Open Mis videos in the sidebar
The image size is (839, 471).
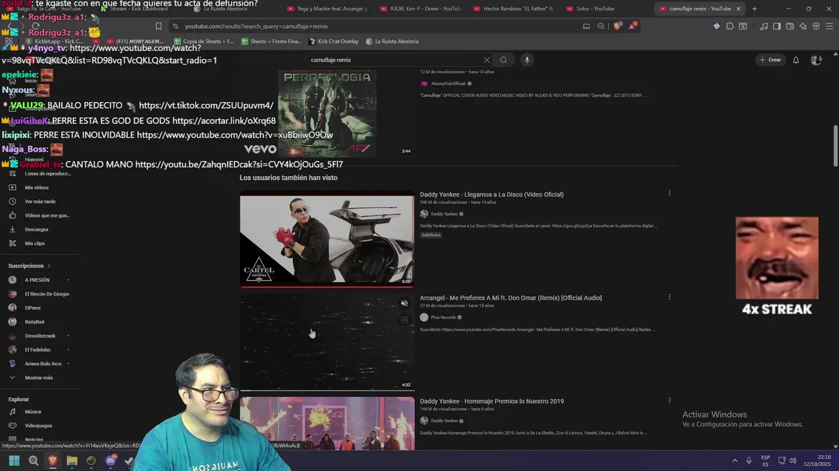(x=37, y=188)
